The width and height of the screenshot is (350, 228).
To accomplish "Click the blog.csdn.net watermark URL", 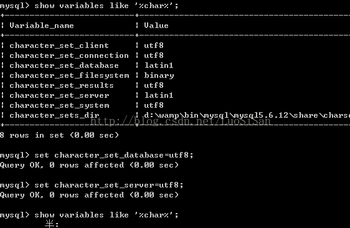I will point(181,121).
